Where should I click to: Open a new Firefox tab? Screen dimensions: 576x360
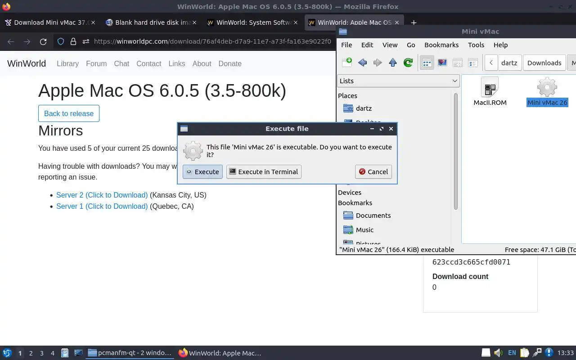[x=414, y=22]
